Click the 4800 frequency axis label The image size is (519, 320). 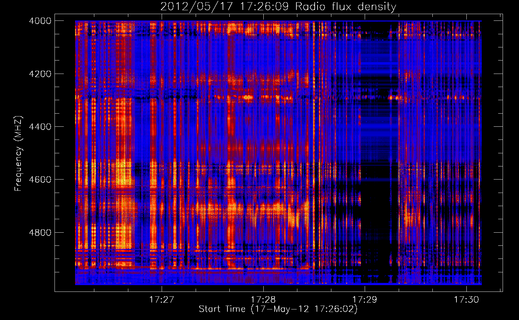(x=40, y=233)
